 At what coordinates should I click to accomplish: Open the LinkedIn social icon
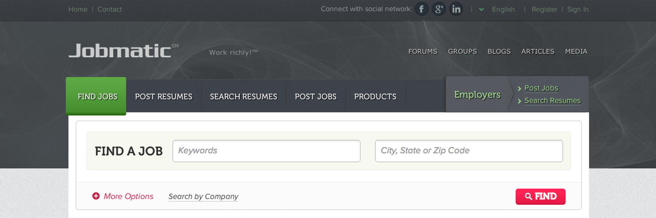click(456, 9)
